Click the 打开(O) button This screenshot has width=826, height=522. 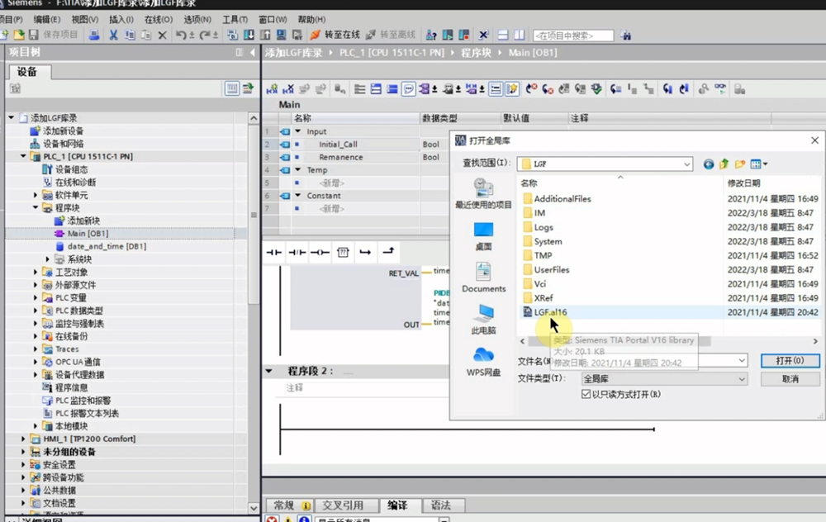pyautogui.click(x=790, y=361)
